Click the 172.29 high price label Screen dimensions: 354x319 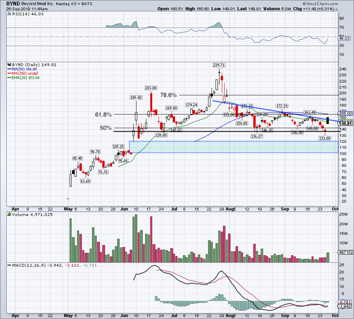282,106
